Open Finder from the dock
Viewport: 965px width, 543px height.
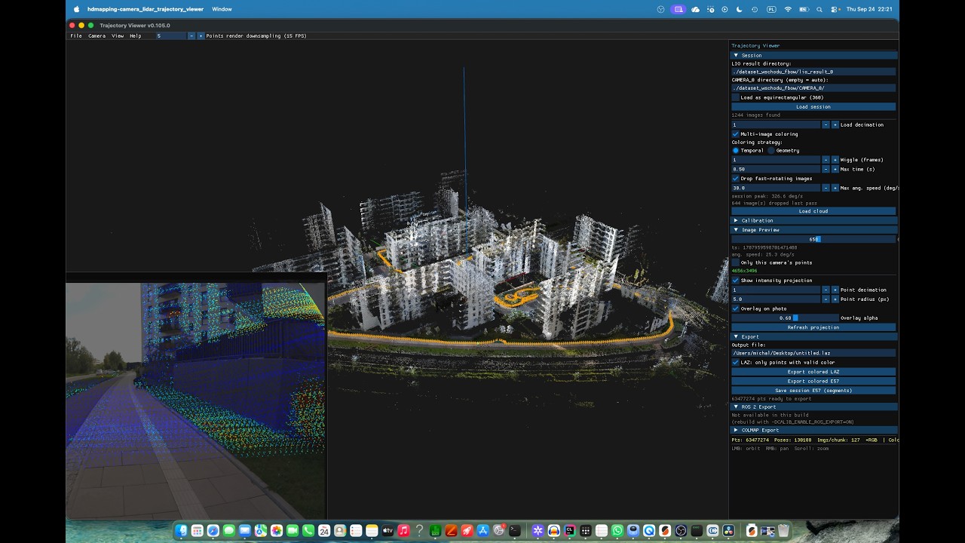(x=181, y=531)
